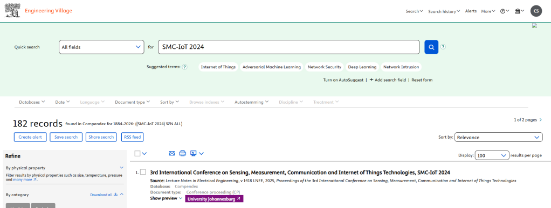The image size is (551, 208).
Task: Click the Download all category icon
Action: click(x=115, y=195)
